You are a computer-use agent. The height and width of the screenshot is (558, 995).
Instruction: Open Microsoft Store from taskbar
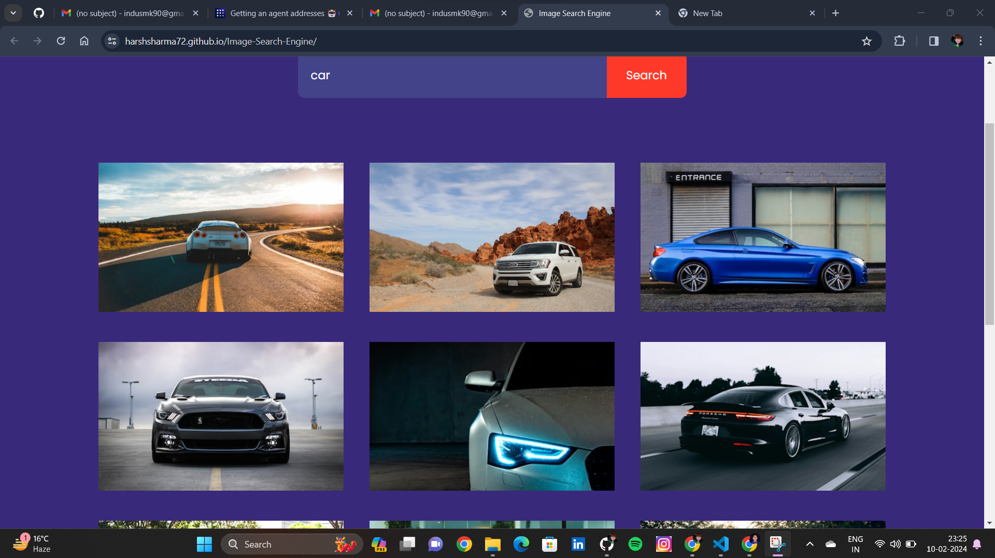point(549,544)
